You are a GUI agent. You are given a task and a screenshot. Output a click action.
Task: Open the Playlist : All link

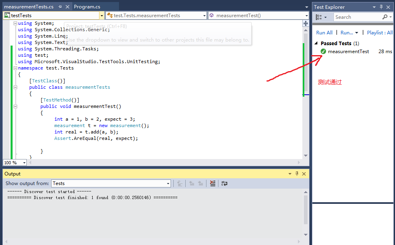[x=380, y=32]
